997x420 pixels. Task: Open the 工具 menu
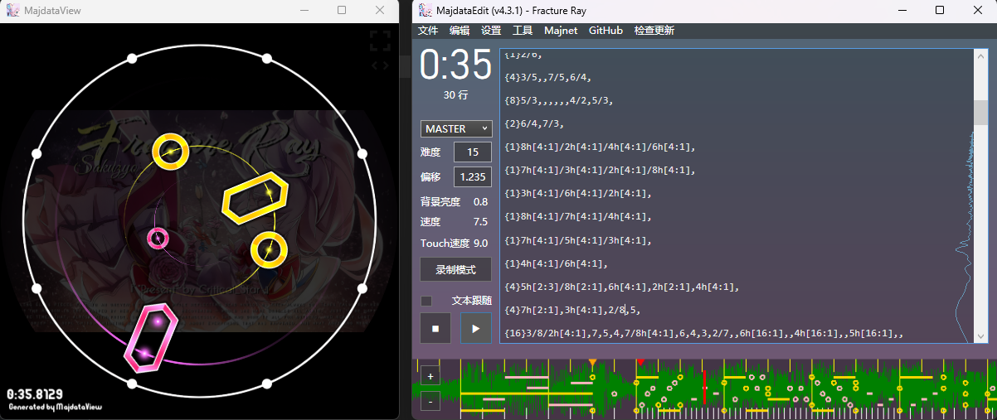coord(523,31)
